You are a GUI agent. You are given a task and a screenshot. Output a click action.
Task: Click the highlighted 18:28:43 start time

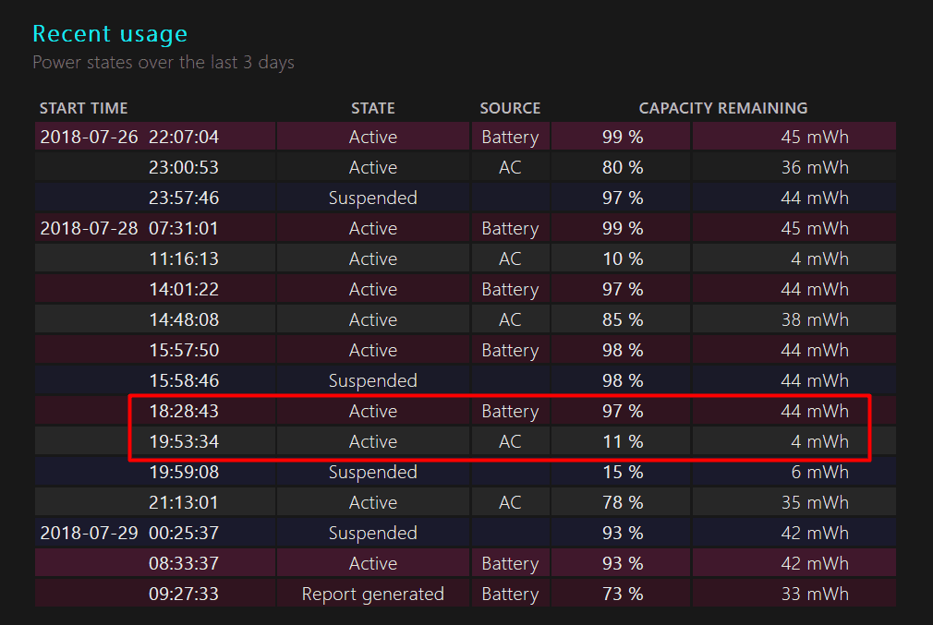tap(183, 411)
